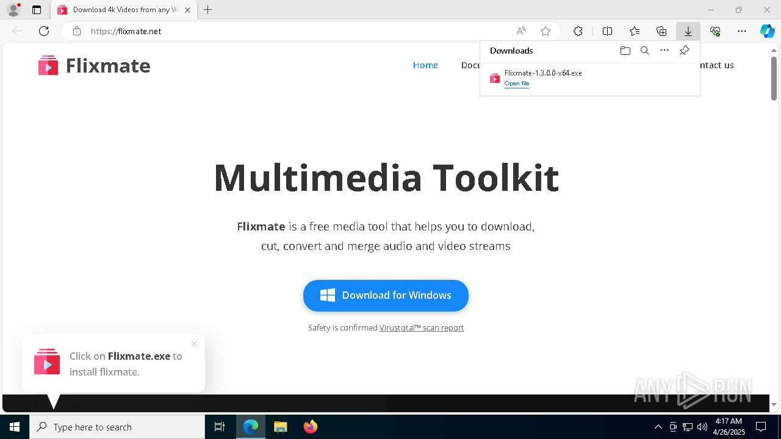Viewport: 781px width, 439px height.
Task: View site information lock icon
Action: (77, 31)
